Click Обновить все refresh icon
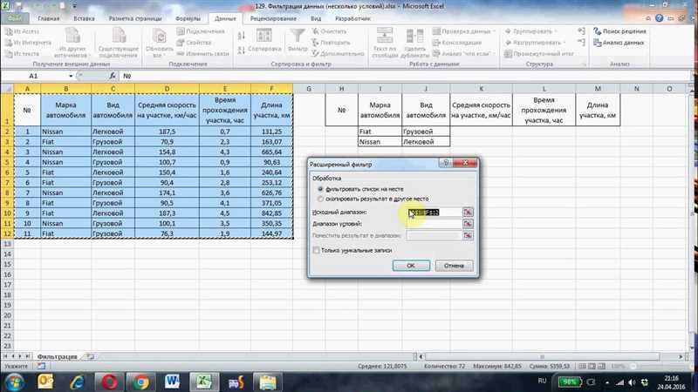698x392 pixels. (159, 36)
